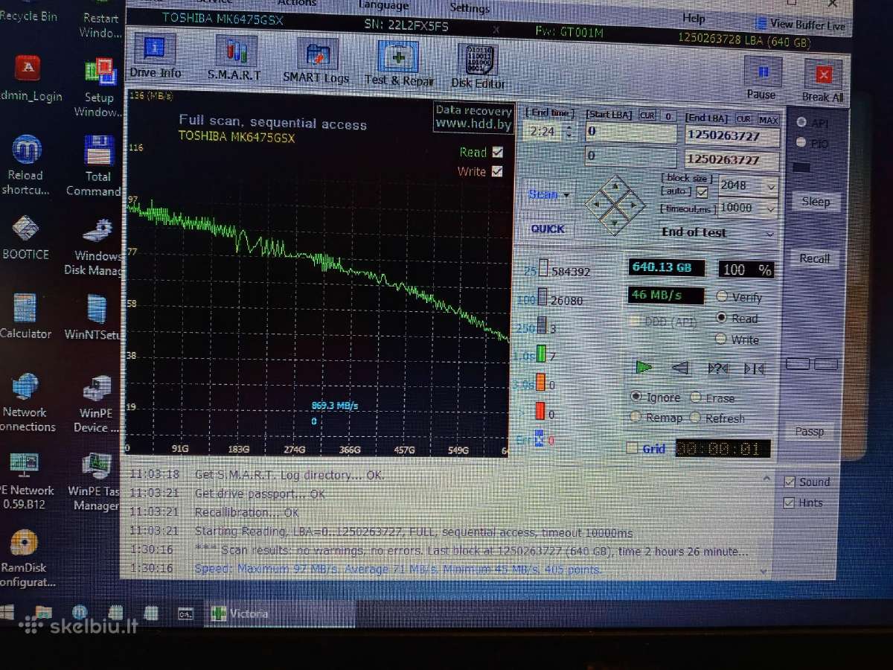Image resolution: width=893 pixels, height=670 pixels.
Task: Select the Erase radio button
Action: (x=696, y=398)
